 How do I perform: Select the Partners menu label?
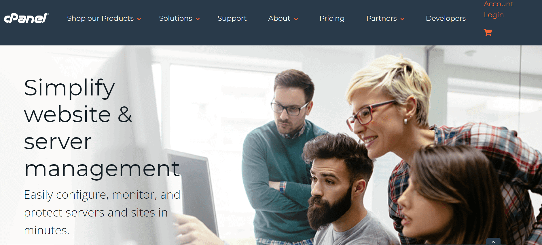[x=381, y=18]
